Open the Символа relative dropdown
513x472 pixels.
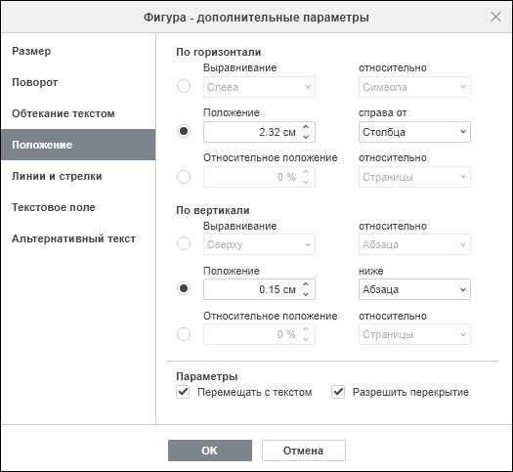414,87
